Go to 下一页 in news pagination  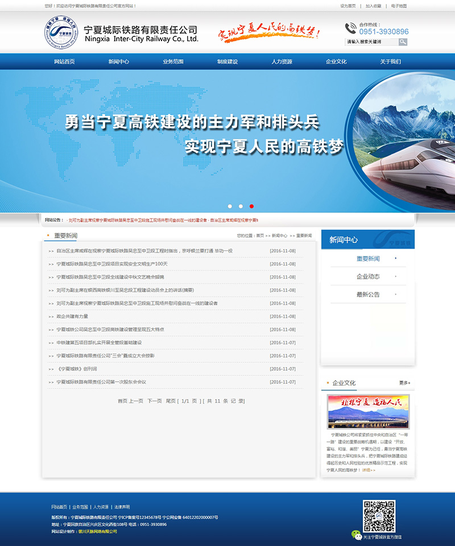(x=155, y=401)
